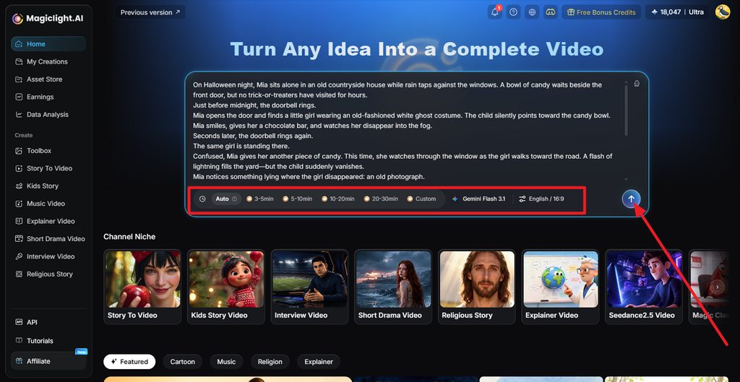The height and width of the screenshot is (382, 740).
Task: Open the notifications bell
Action: [x=494, y=12]
